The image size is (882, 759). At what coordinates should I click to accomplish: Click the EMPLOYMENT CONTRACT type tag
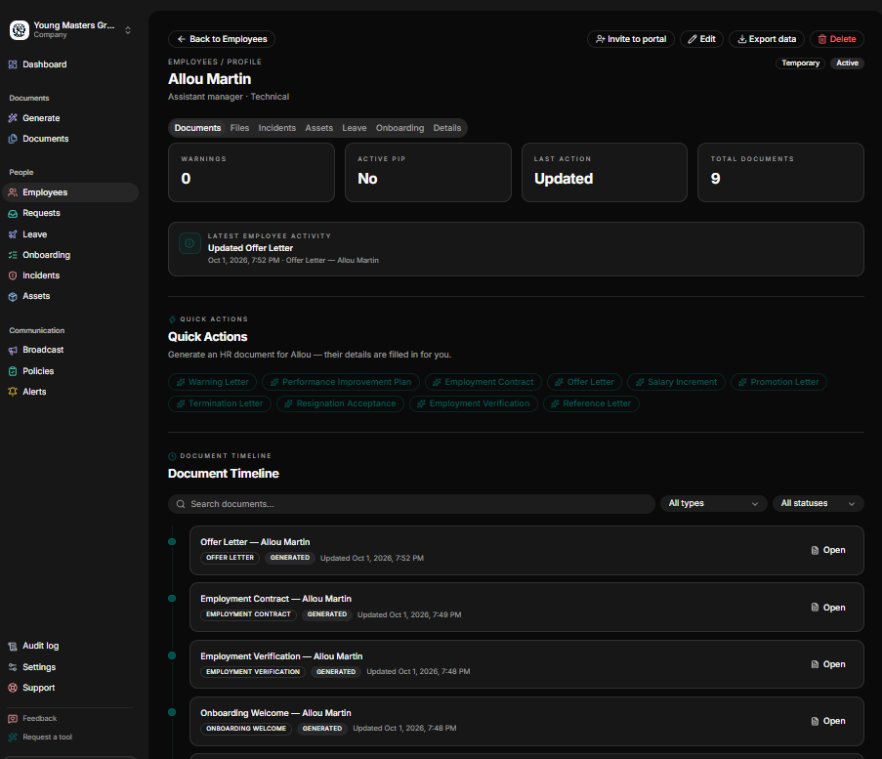coord(248,614)
